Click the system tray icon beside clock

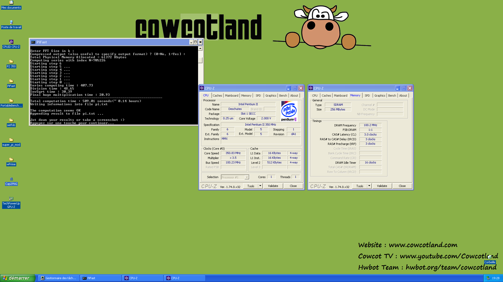pos(488,278)
